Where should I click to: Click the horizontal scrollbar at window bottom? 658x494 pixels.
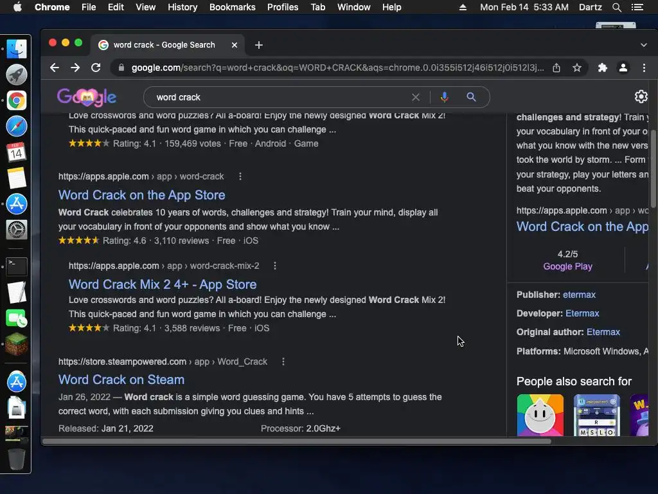297,441
